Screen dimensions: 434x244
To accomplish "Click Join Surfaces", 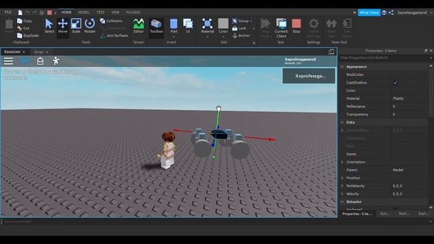I will pos(114,35).
